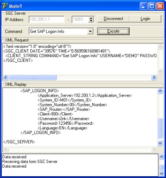The height and width of the screenshot is (178, 166).
Task: Click the Login button
Action: [145, 19]
